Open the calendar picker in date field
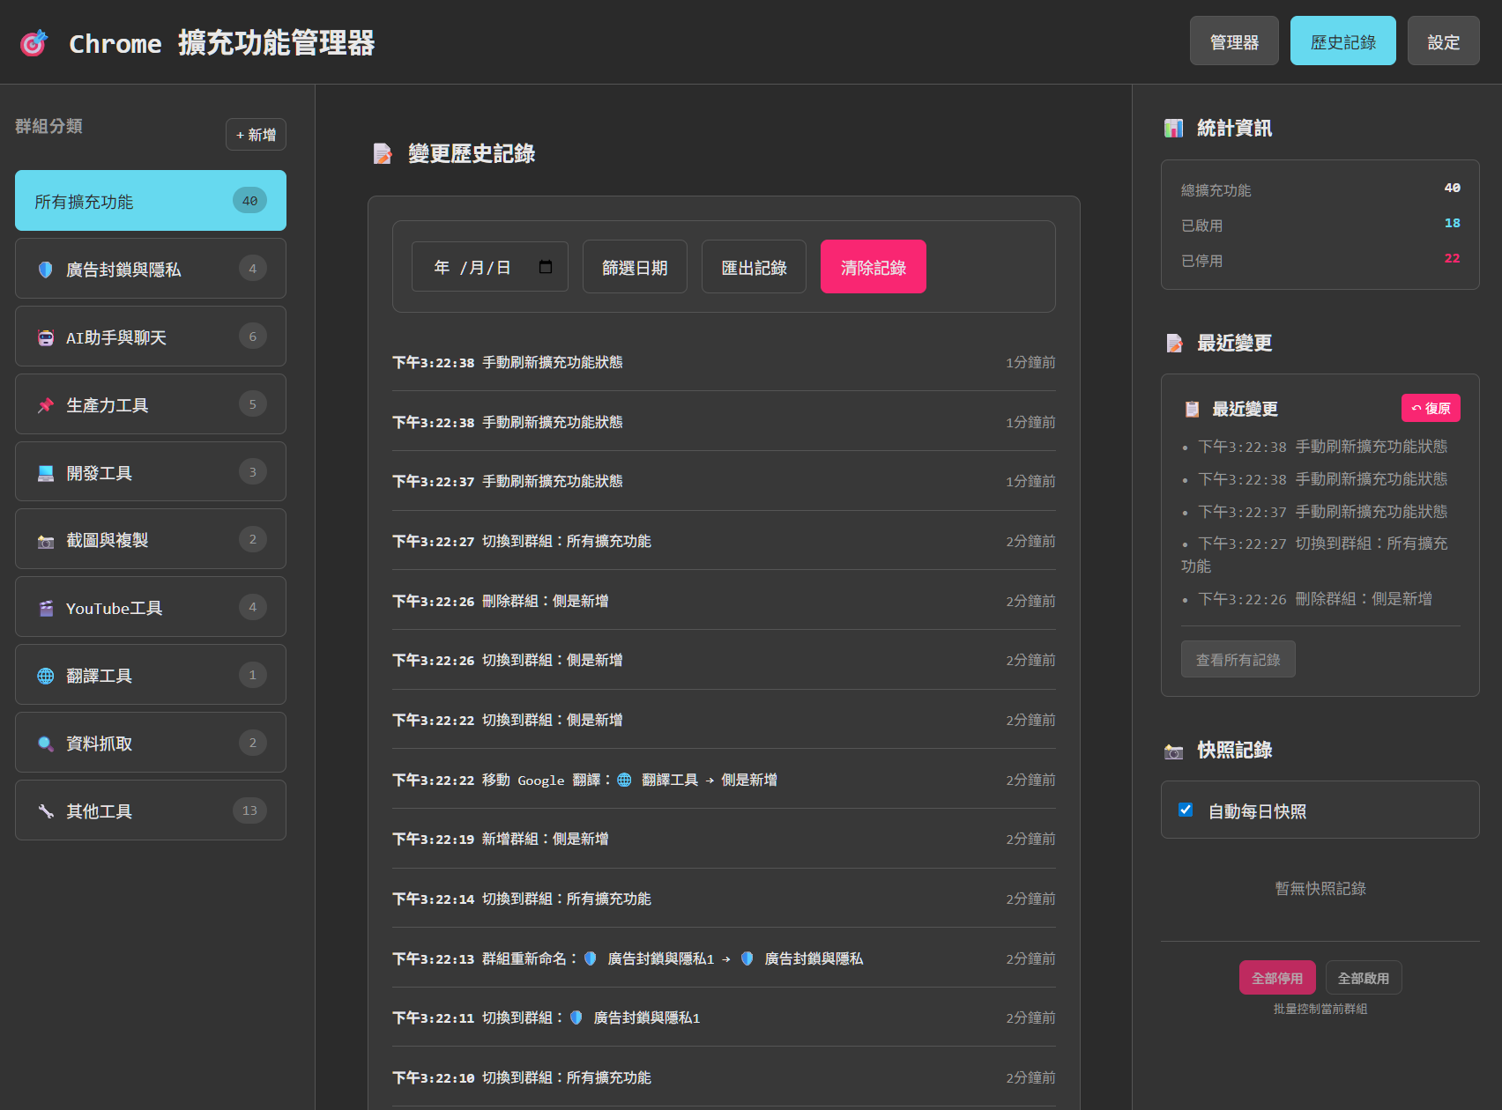The height and width of the screenshot is (1110, 1502). (546, 267)
